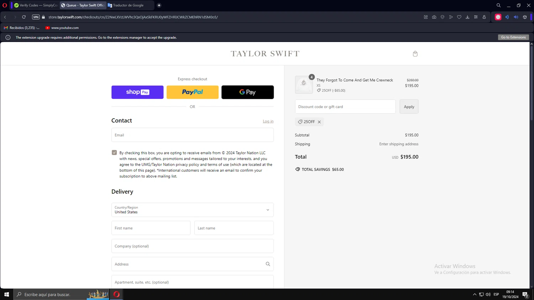Open the easy setup sliders icon
This screenshot has height=300, width=534.
point(476,17)
